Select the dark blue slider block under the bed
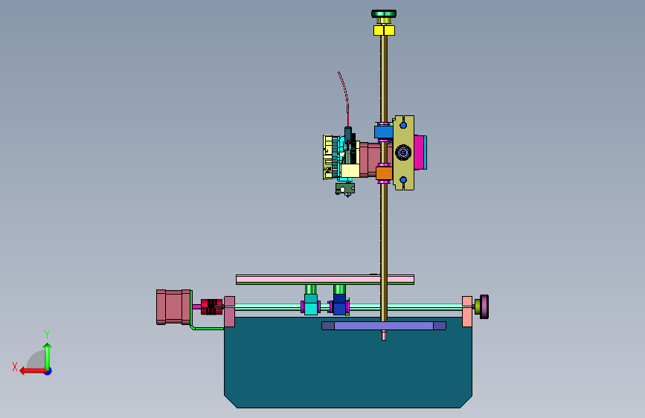Viewport: 645px width, 418px height. pos(339,305)
